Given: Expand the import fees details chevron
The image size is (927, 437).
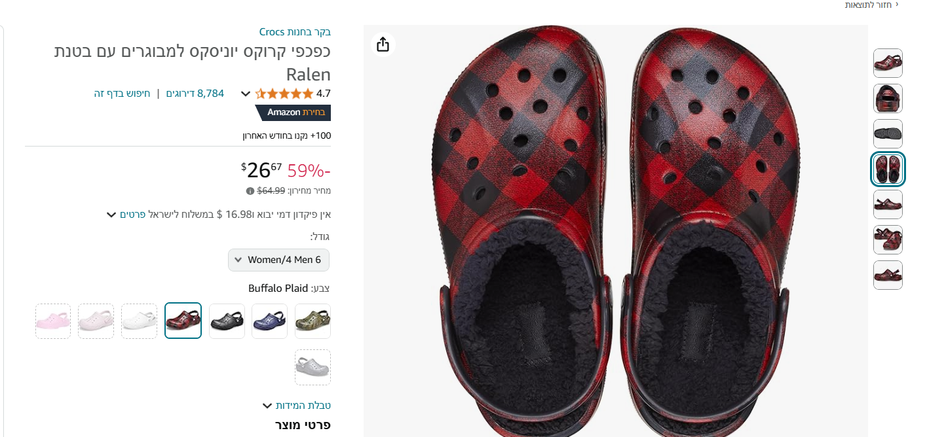Looking at the screenshot, I should click(x=111, y=215).
